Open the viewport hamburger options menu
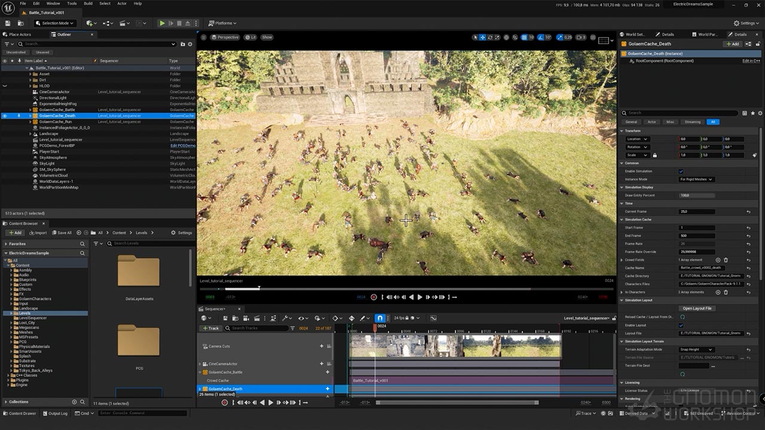This screenshot has height=430, width=765. (203, 37)
